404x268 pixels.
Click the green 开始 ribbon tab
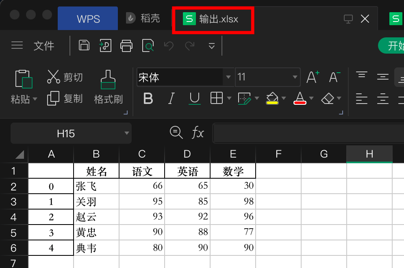[x=392, y=45]
